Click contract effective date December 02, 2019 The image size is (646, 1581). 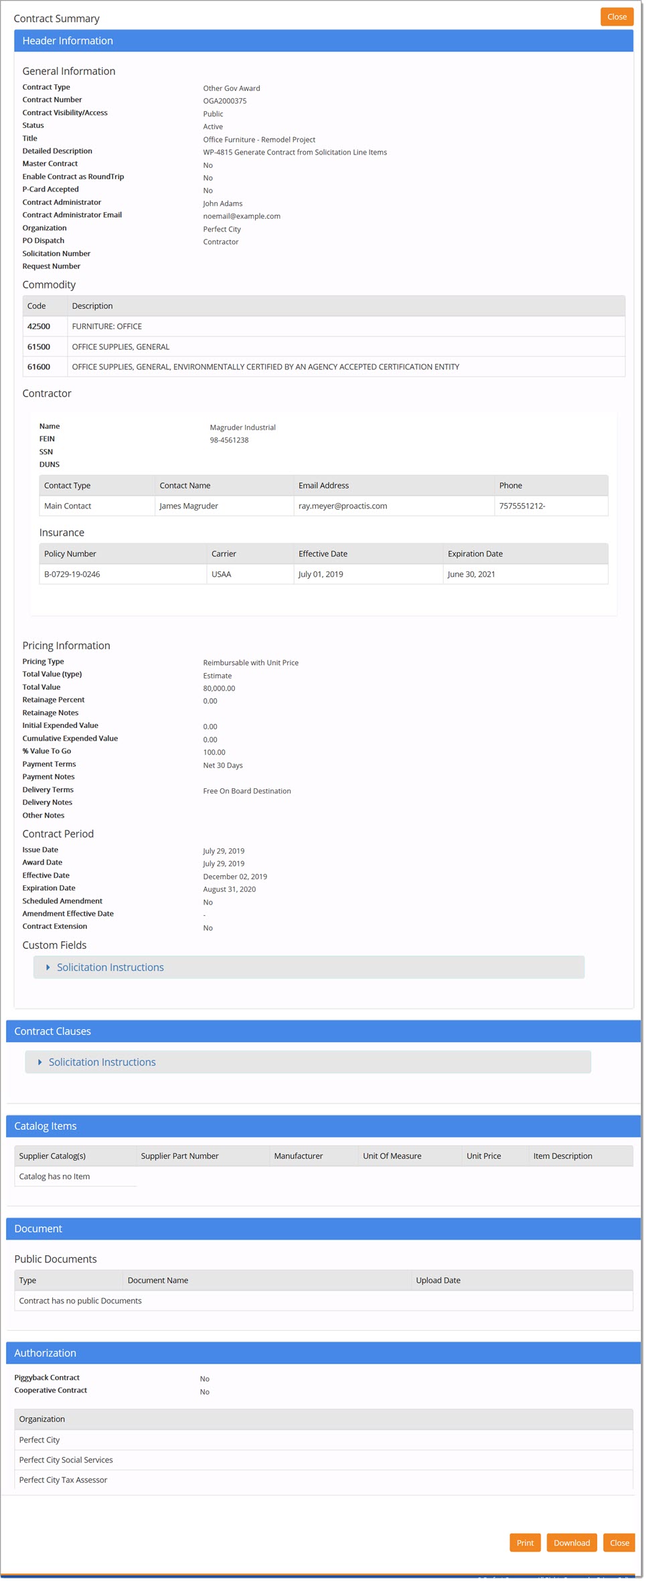click(235, 876)
